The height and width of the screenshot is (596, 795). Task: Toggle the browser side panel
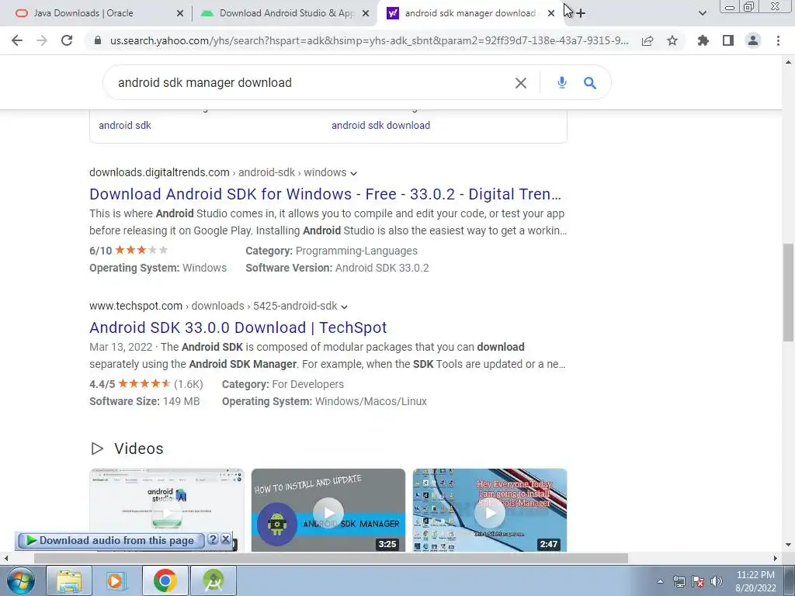pos(728,40)
